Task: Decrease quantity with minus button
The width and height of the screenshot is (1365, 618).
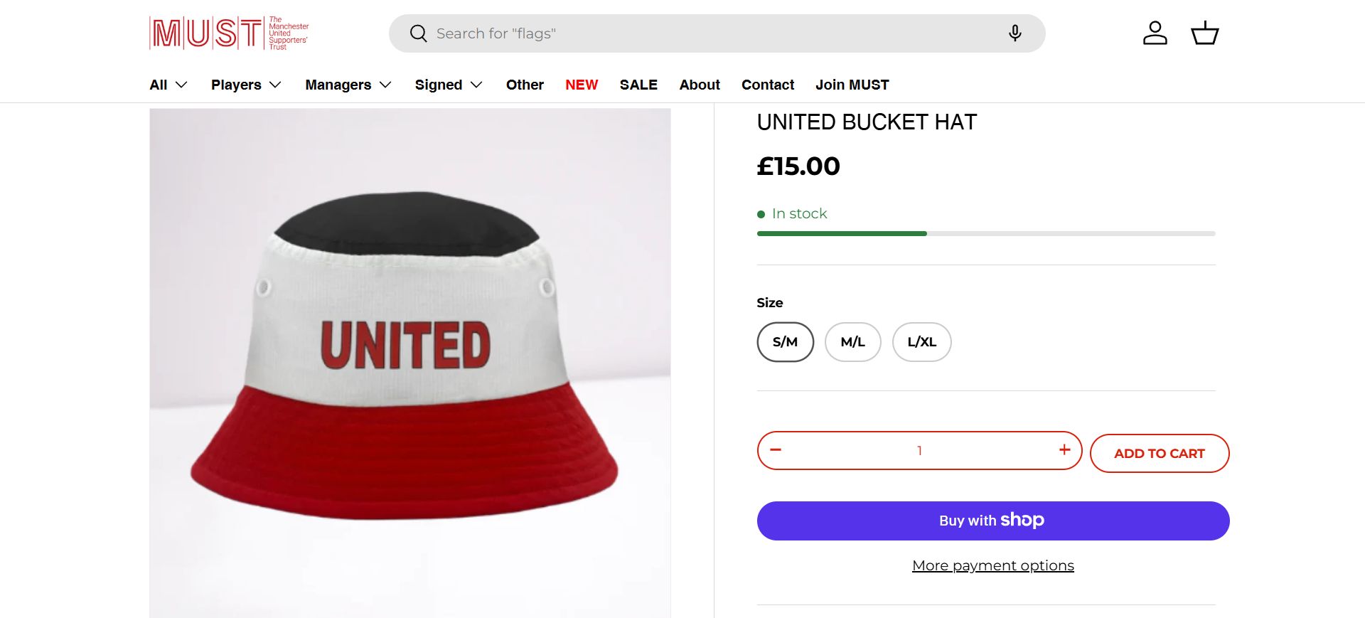Action: (x=776, y=449)
